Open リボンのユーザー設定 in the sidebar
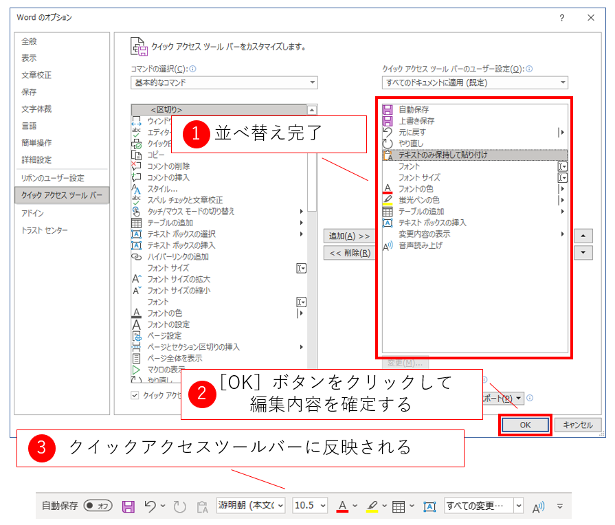This screenshot has height=525, width=615. click(x=52, y=178)
